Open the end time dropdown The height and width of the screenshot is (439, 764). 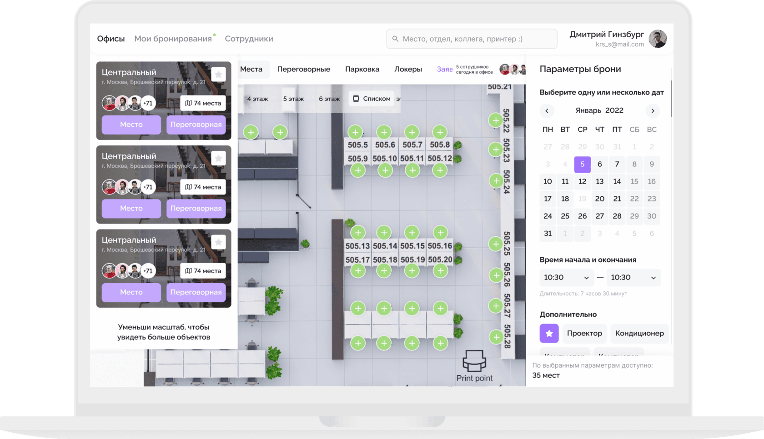click(x=633, y=277)
